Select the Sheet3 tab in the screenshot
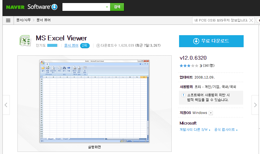The image size is (260, 154). [x=65, y=139]
